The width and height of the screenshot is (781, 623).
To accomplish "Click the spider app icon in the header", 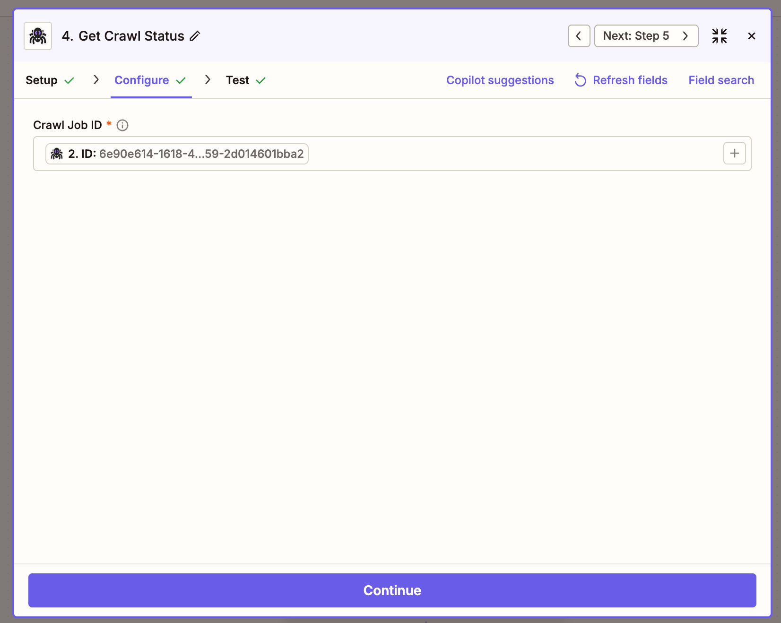I will 38,36.
